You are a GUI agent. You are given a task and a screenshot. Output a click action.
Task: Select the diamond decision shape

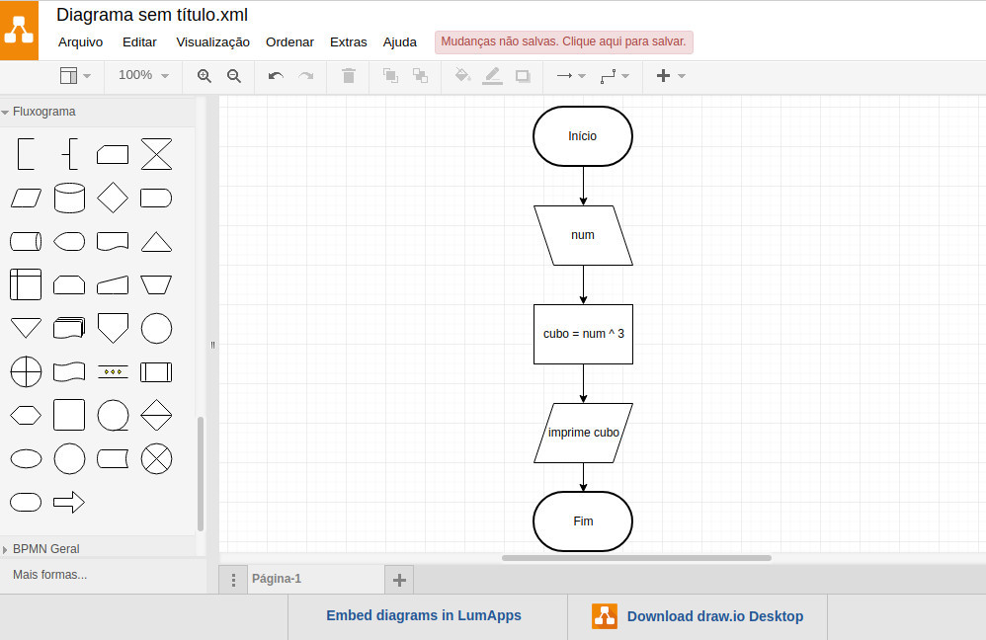tap(113, 198)
